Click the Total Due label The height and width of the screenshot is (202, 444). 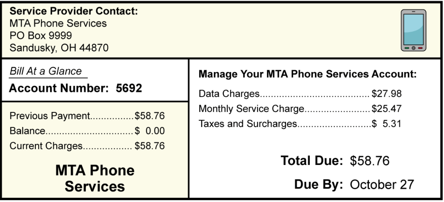click(312, 161)
